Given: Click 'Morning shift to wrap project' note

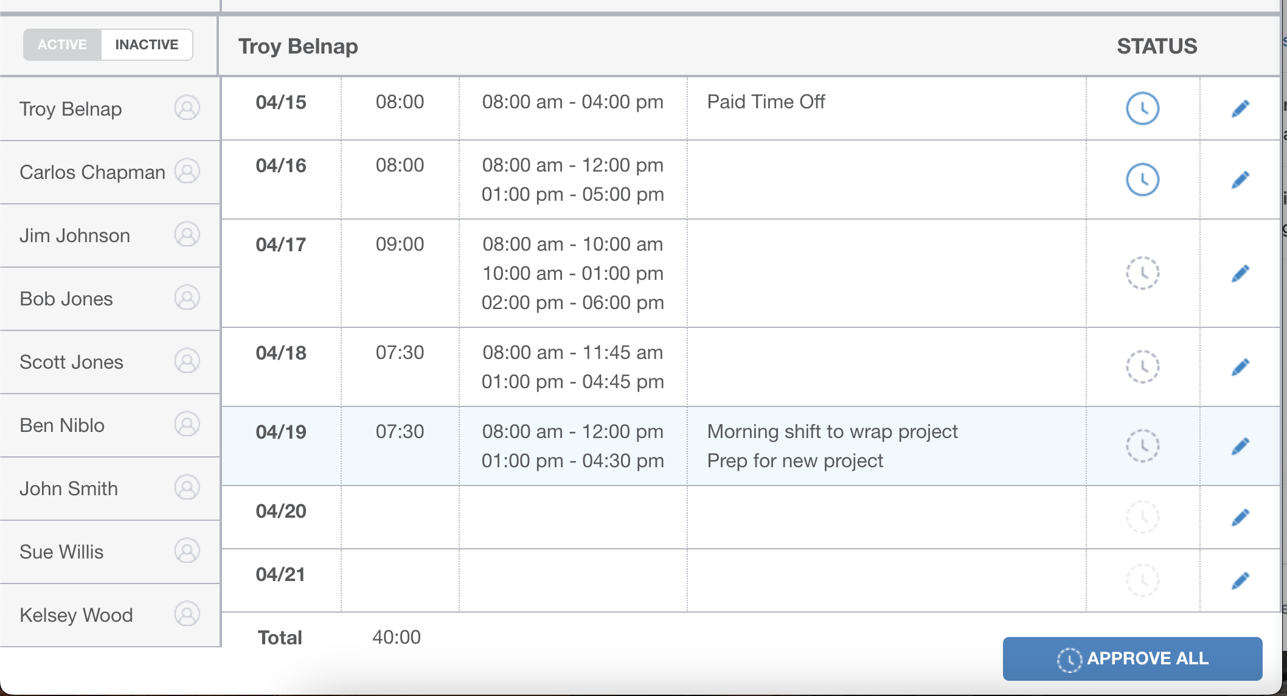Looking at the screenshot, I should [832, 431].
